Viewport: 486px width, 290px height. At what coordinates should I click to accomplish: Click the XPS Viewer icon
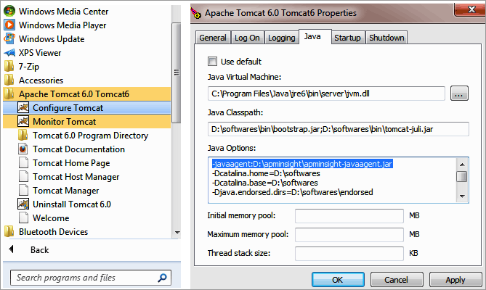[x=9, y=53]
